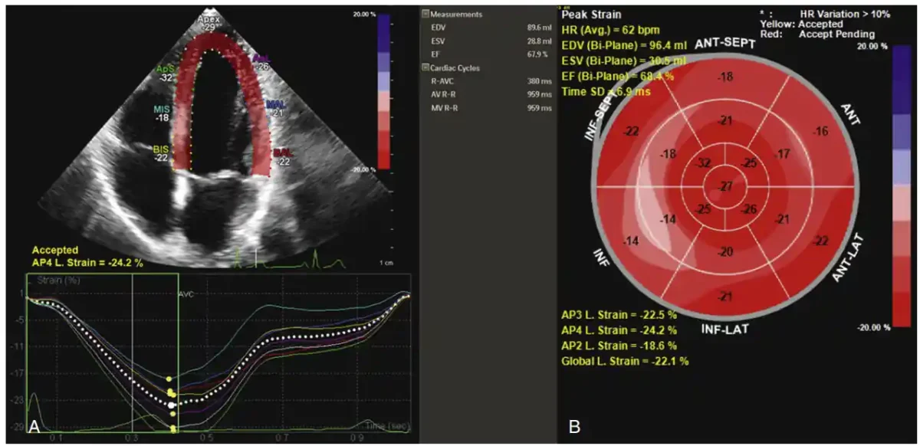Click the ANT basal segment showing -16
The image size is (920, 446).
[x=821, y=132]
